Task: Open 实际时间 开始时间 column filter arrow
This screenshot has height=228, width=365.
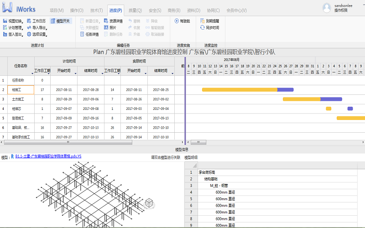Action: [x=146, y=73]
